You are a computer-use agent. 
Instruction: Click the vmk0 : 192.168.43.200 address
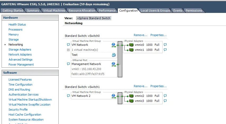86,69
